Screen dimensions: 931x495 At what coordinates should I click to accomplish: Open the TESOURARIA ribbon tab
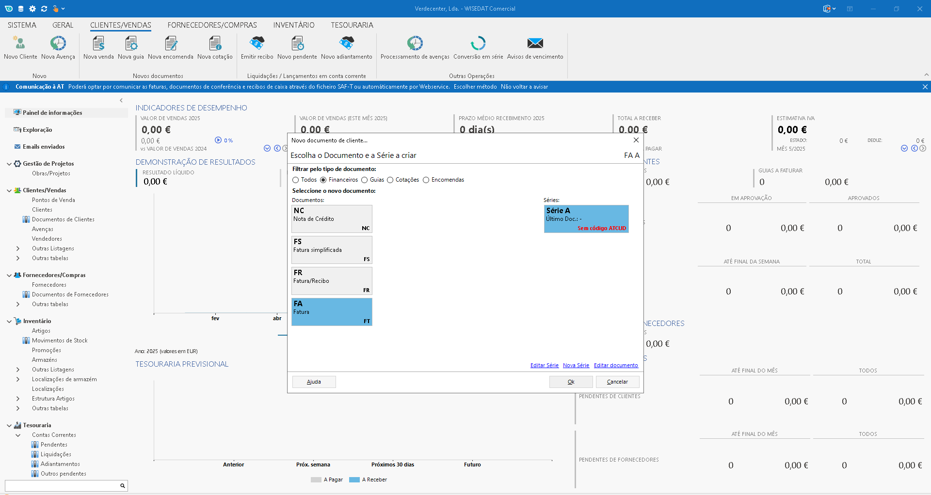pos(352,25)
